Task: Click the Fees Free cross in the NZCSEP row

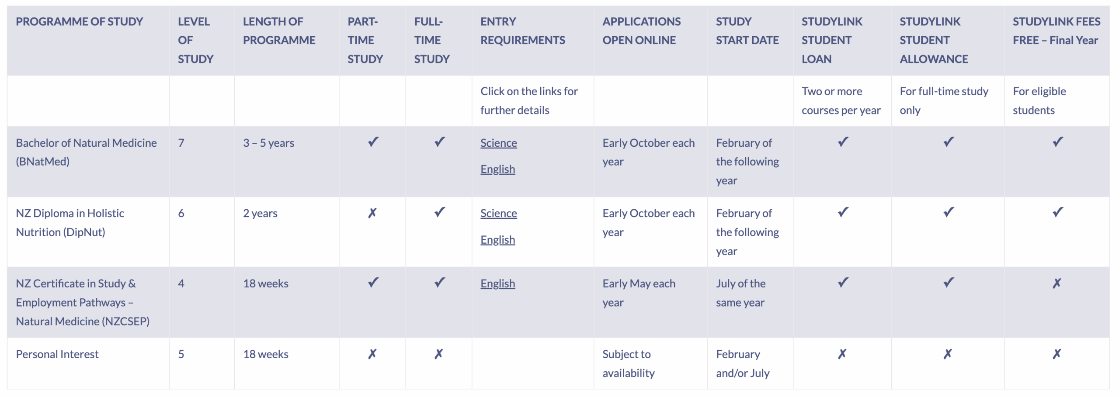Action: click(1056, 283)
